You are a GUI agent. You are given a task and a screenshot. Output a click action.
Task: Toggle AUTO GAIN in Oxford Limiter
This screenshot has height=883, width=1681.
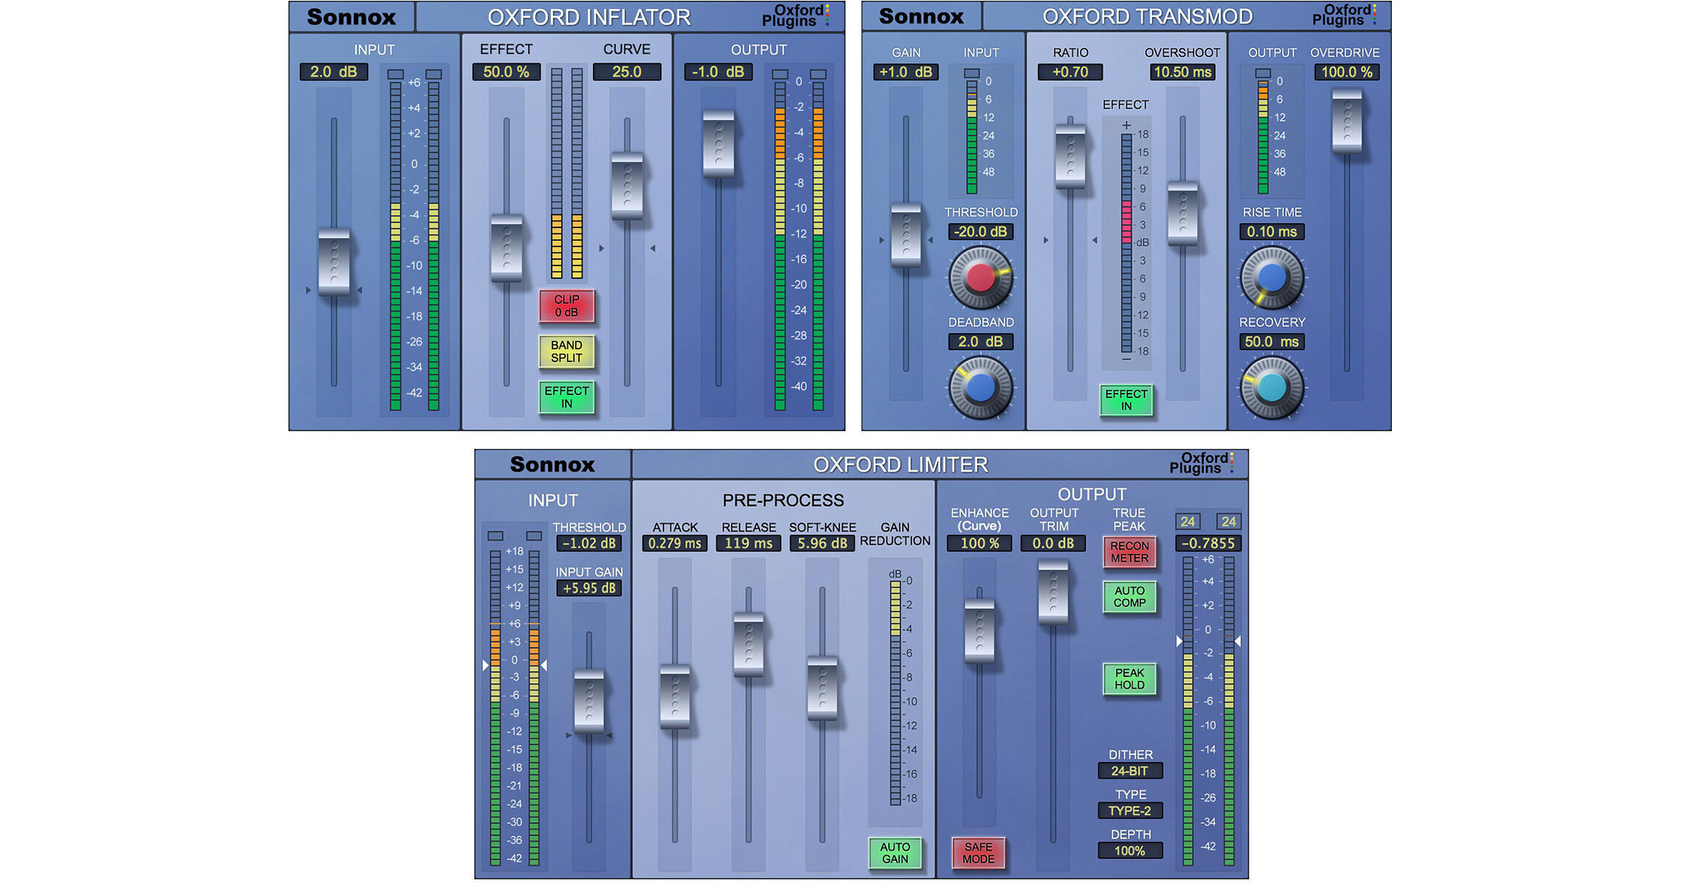tap(895, 853)
